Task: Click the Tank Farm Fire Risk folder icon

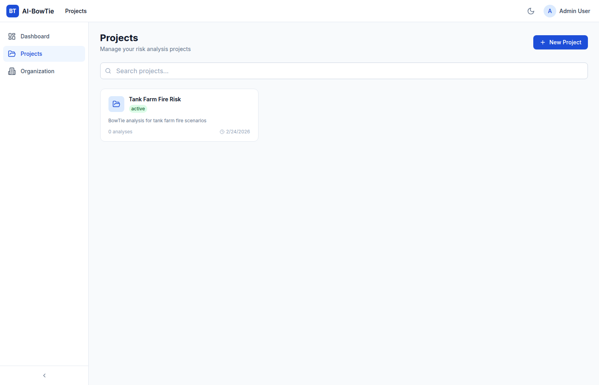Action: click(116, 104)
